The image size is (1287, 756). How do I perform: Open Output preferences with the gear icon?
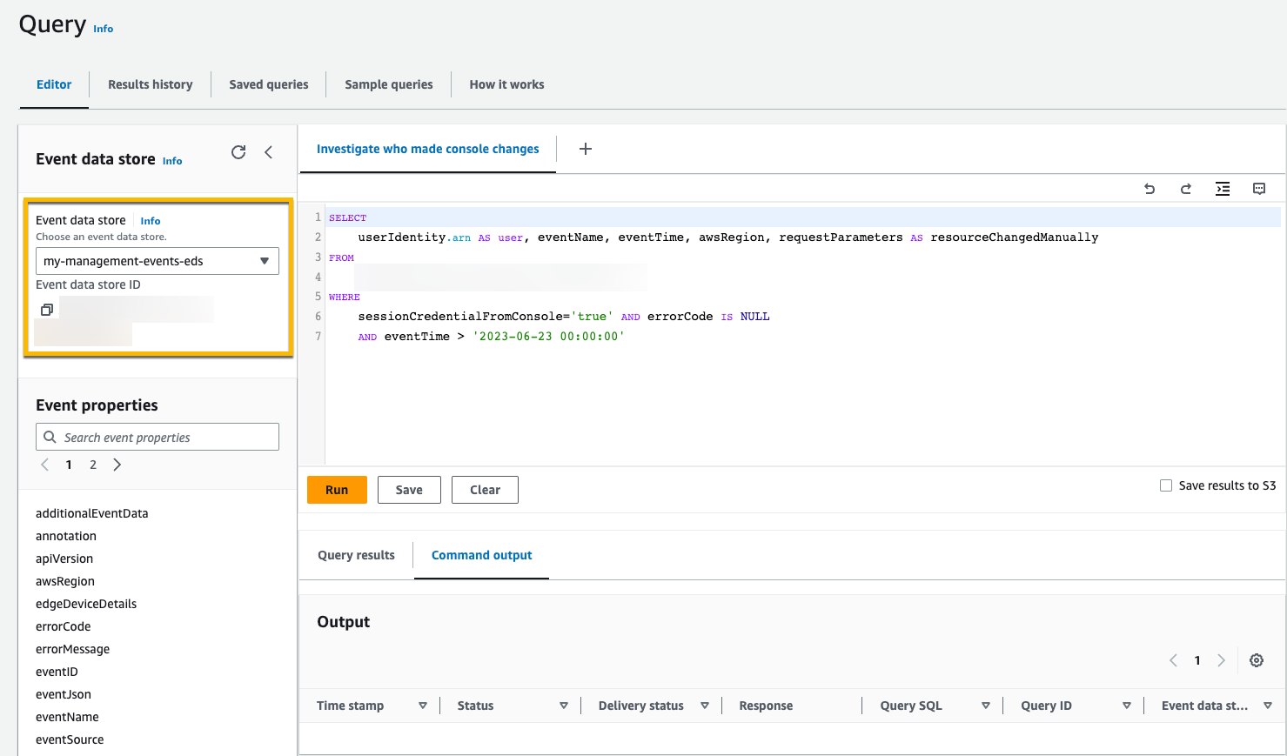1256,660
